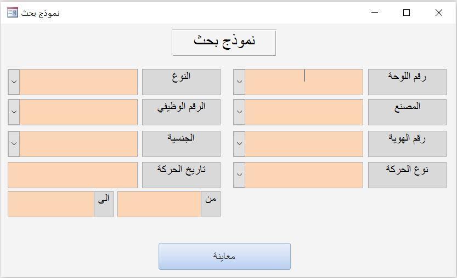Focus the من date input field
The width and height of the screenshot is (457, 278).
[159, 204]
